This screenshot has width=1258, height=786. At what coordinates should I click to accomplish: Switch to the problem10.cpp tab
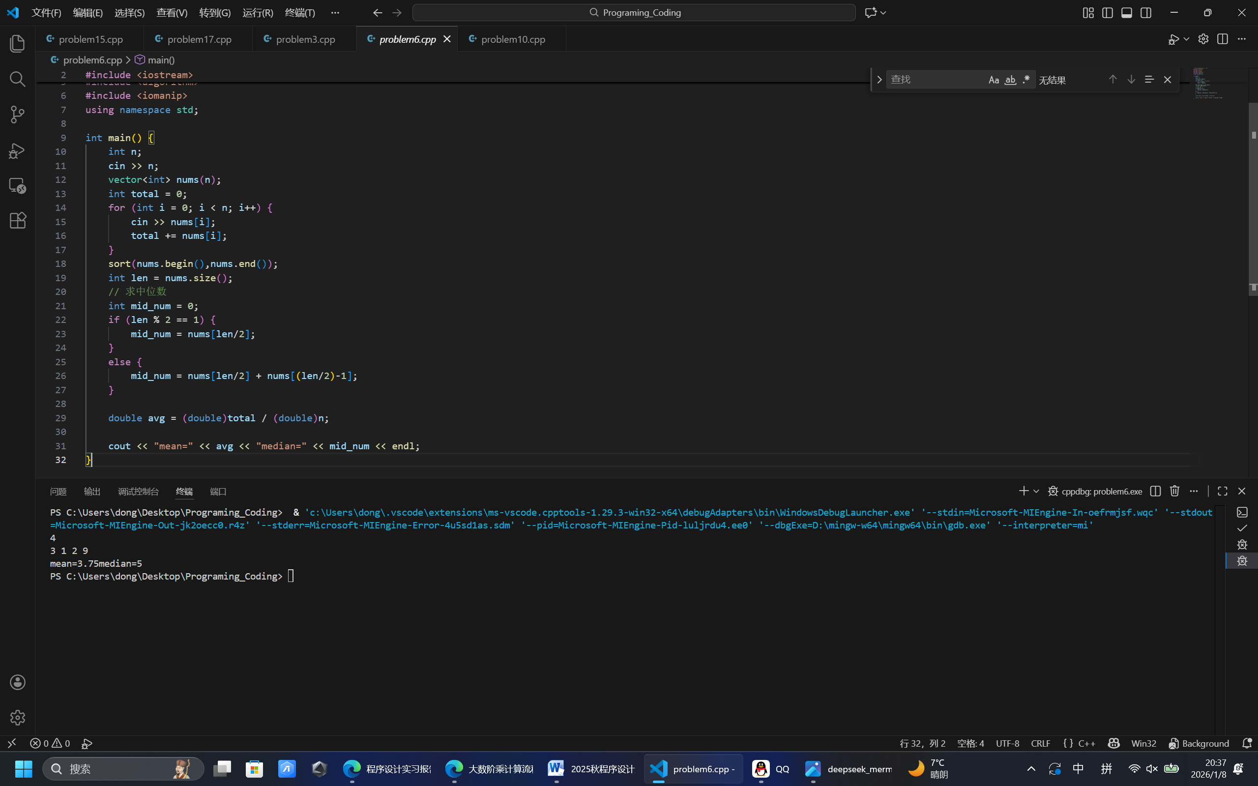[513, 39]
